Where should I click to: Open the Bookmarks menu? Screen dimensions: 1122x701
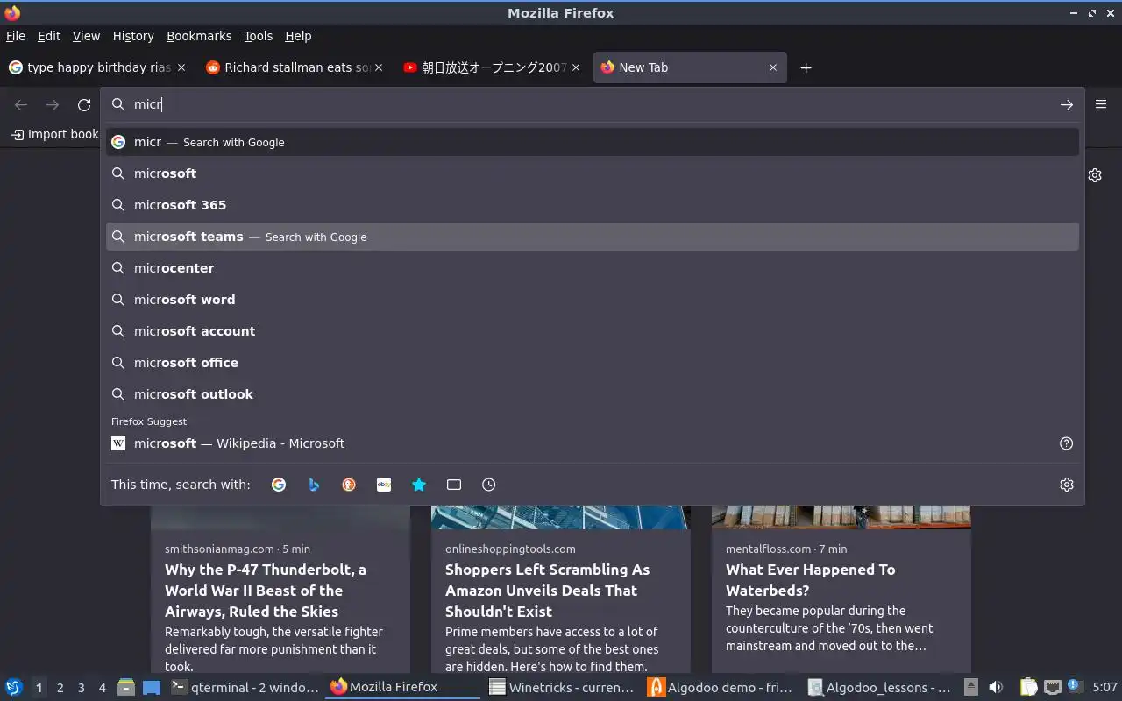[x=199, y=36]
